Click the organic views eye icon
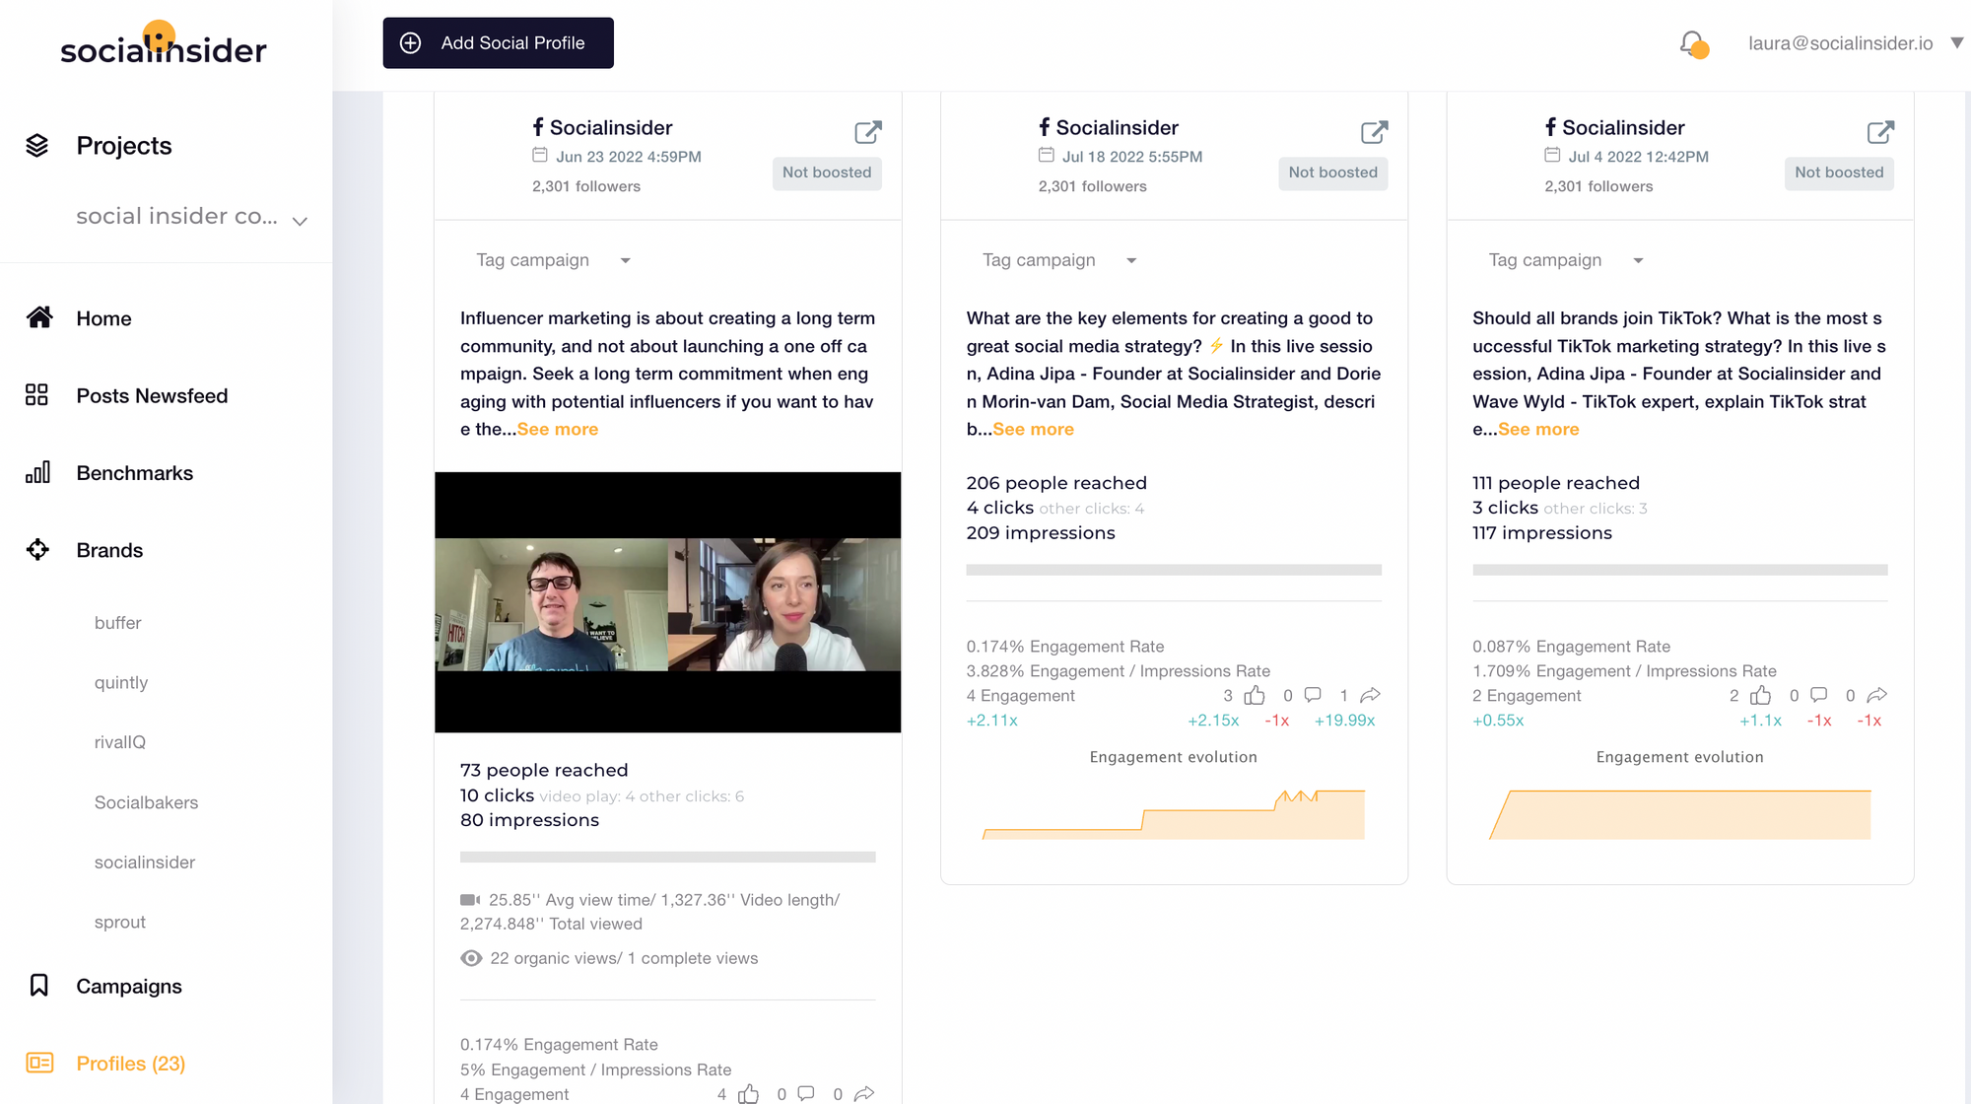Screen dimensions: 1971x1104 (471, 958)
